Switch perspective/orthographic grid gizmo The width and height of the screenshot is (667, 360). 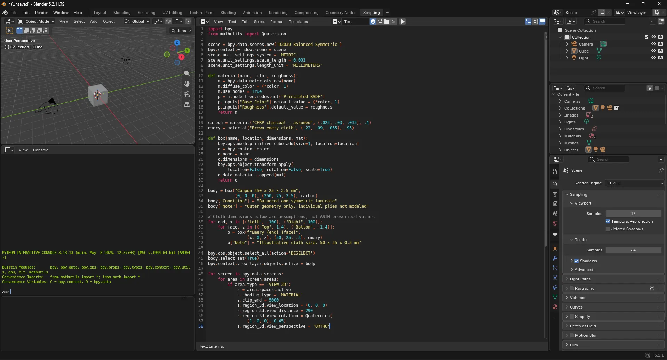[187, 105]
